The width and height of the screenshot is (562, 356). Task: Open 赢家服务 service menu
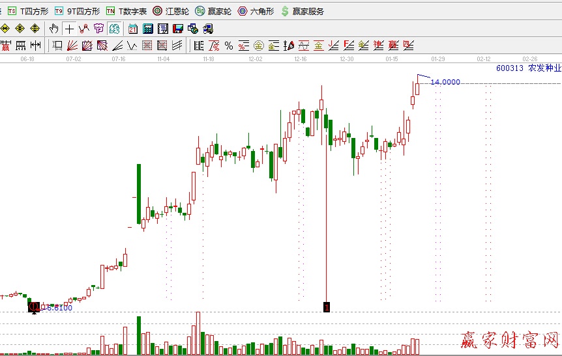303,11
